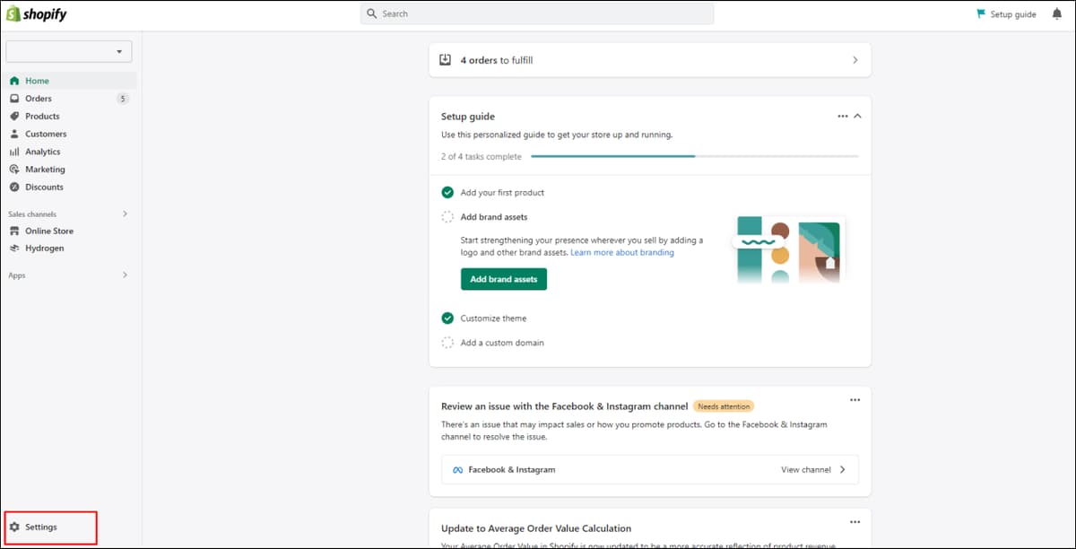This screenshot has width=1076, height=549.
Task: Click the Apps heading in sidebar
Action: tap(17, 275)
